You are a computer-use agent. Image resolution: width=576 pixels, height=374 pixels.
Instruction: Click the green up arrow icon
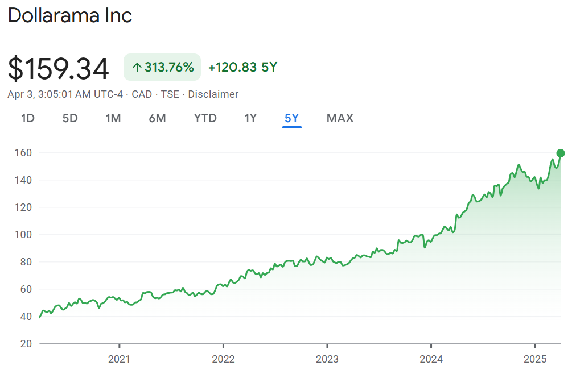coord(137,68)
